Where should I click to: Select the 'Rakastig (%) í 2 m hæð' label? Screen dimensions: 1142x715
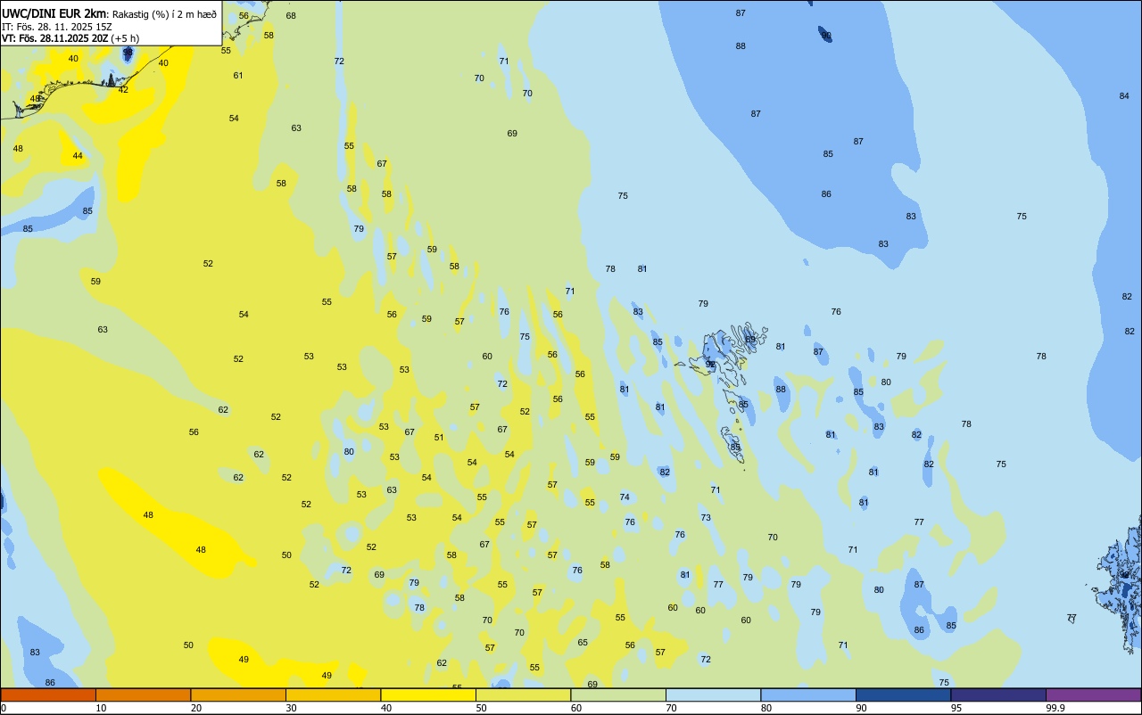pos(164,14)
